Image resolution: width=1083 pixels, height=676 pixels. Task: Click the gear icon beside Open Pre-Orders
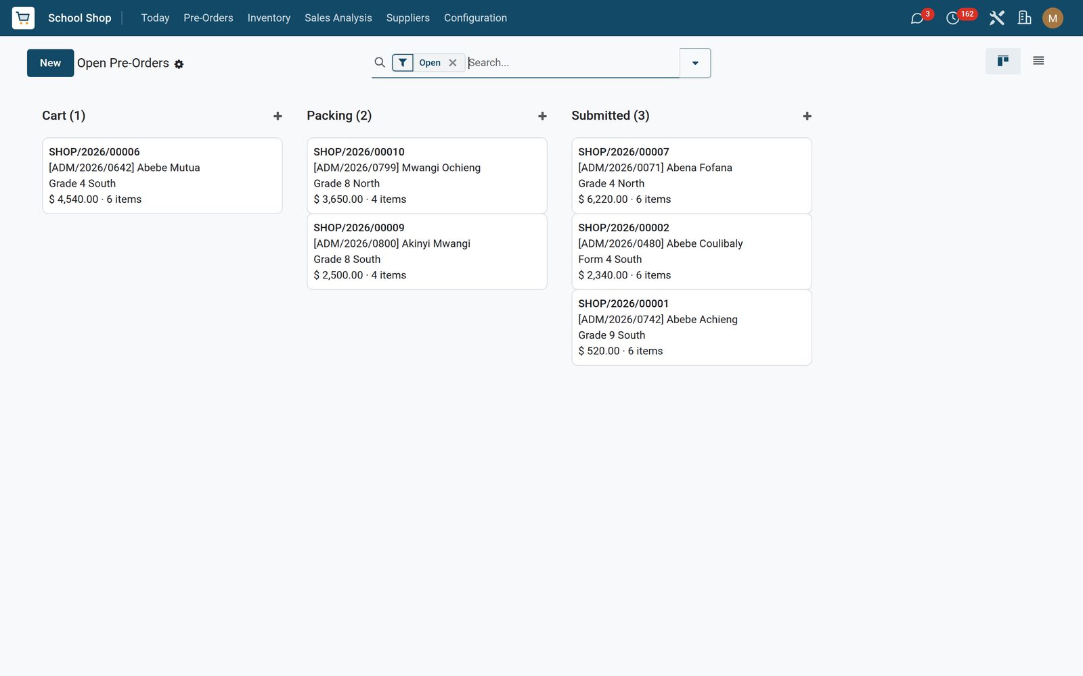click(x=179, y=64)
